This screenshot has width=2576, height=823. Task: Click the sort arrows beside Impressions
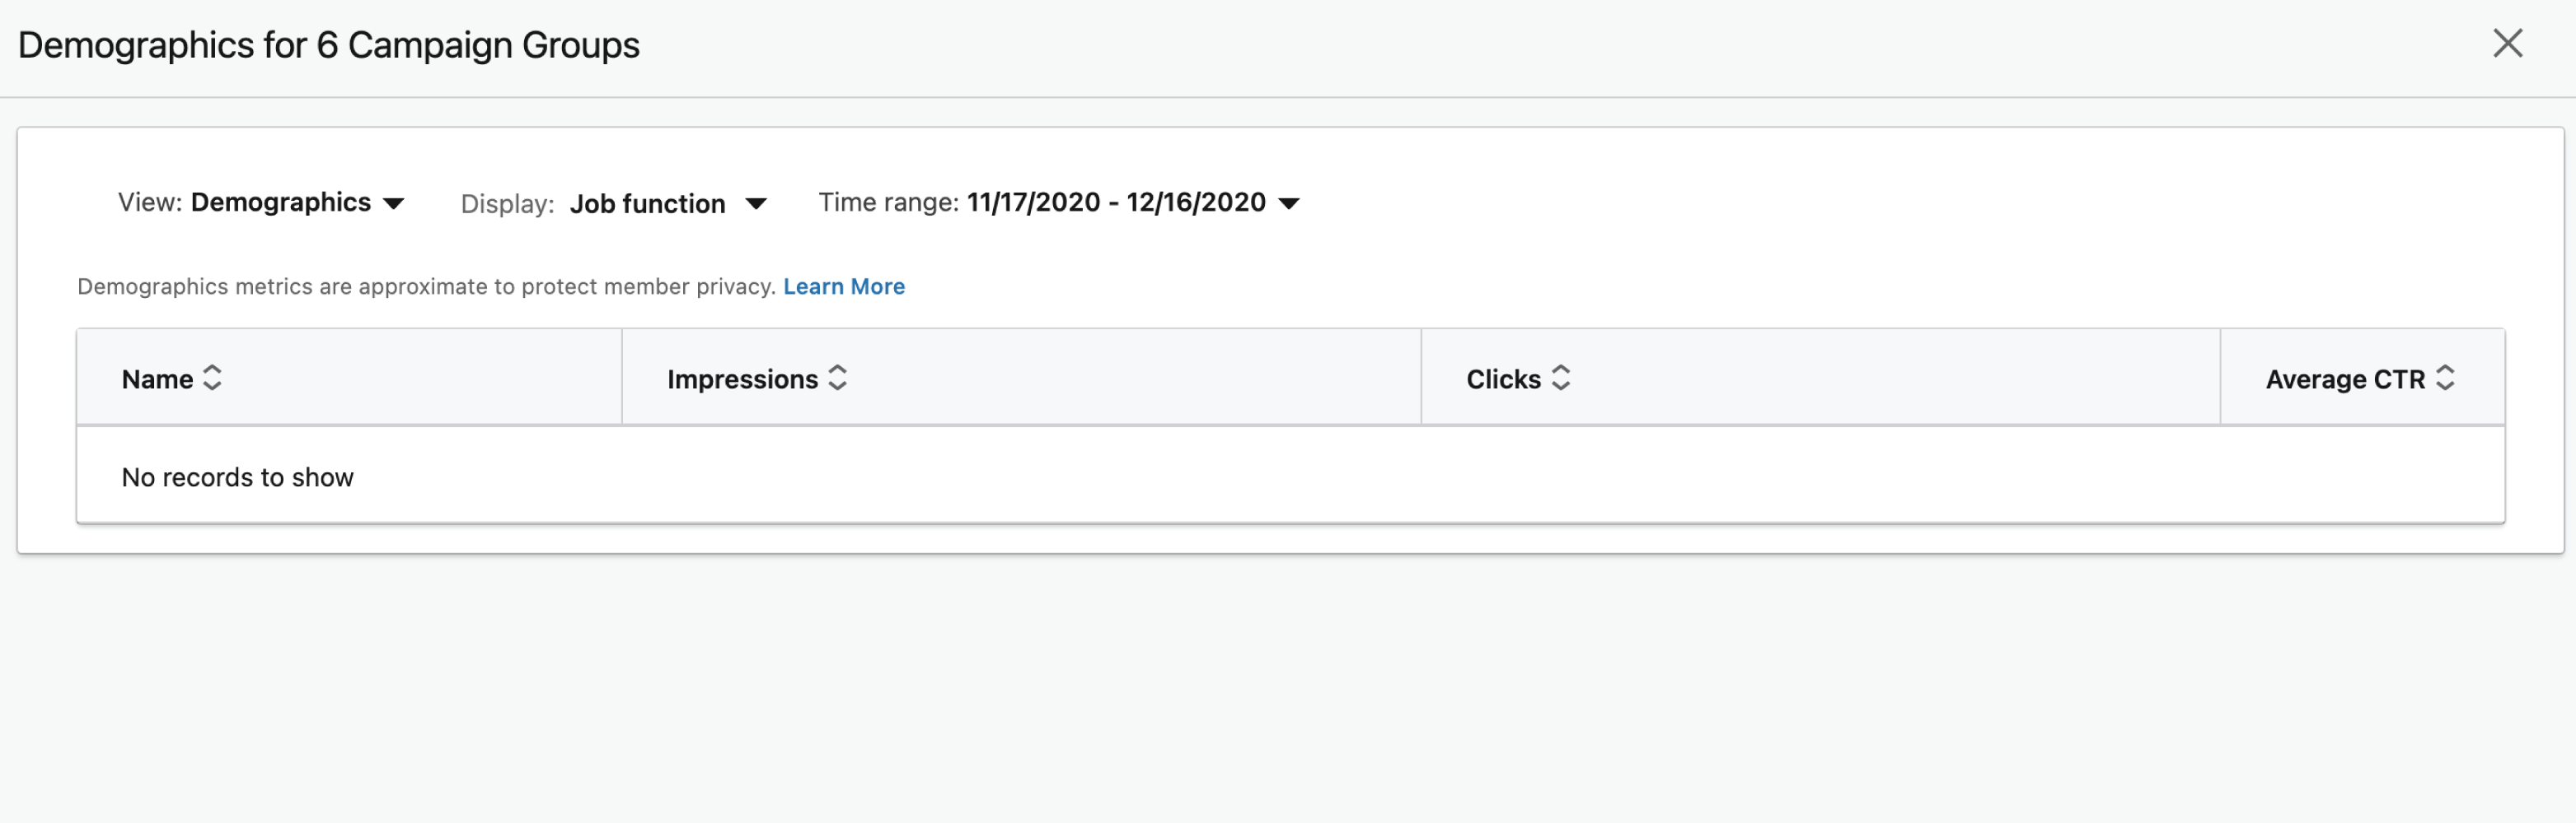point(838,378)
